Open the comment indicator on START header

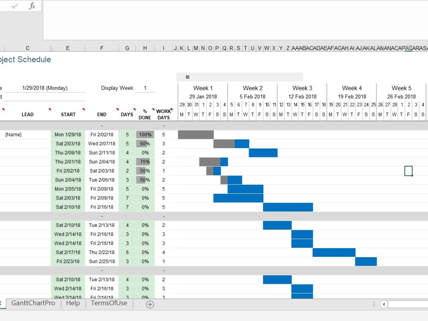tap(84, 109)
